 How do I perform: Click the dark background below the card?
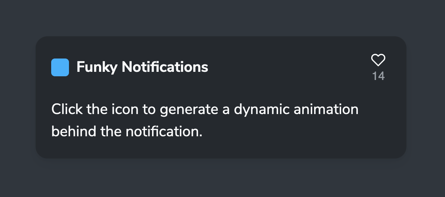tap(222, 178)
